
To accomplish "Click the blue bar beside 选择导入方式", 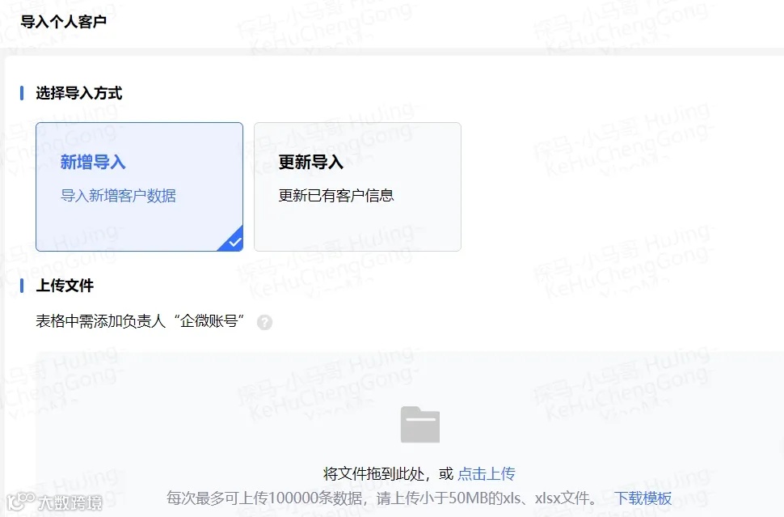I will click(20, 93).
